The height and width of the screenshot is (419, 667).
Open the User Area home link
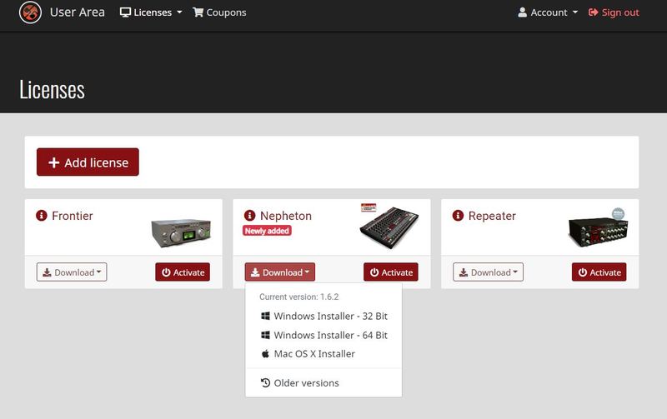[x=77, y=12]
